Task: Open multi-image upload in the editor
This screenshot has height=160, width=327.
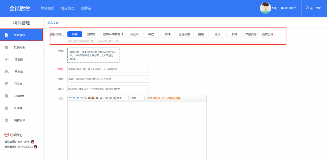Action: click(93, 98)
